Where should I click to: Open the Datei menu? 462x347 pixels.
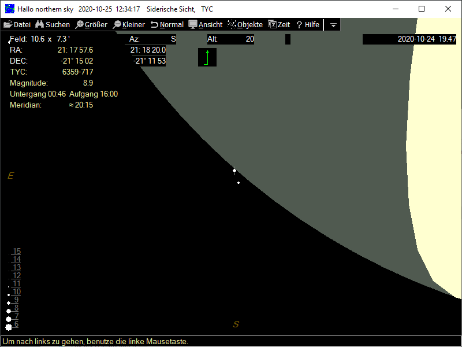pyautogui.click(x=17, y=25)
